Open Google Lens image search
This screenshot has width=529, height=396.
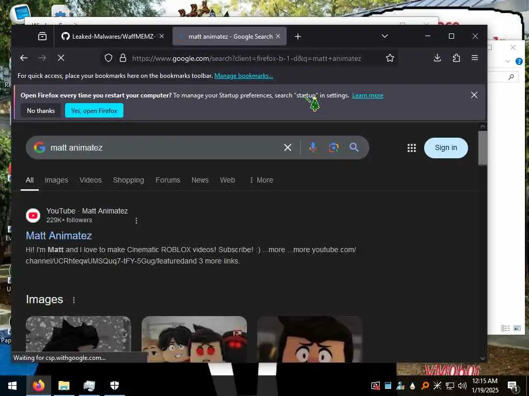pos(333,147)
